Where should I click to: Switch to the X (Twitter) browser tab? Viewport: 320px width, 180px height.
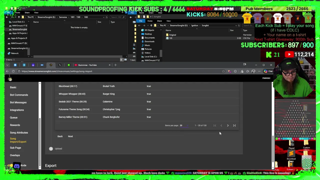[x=60, y=65]
